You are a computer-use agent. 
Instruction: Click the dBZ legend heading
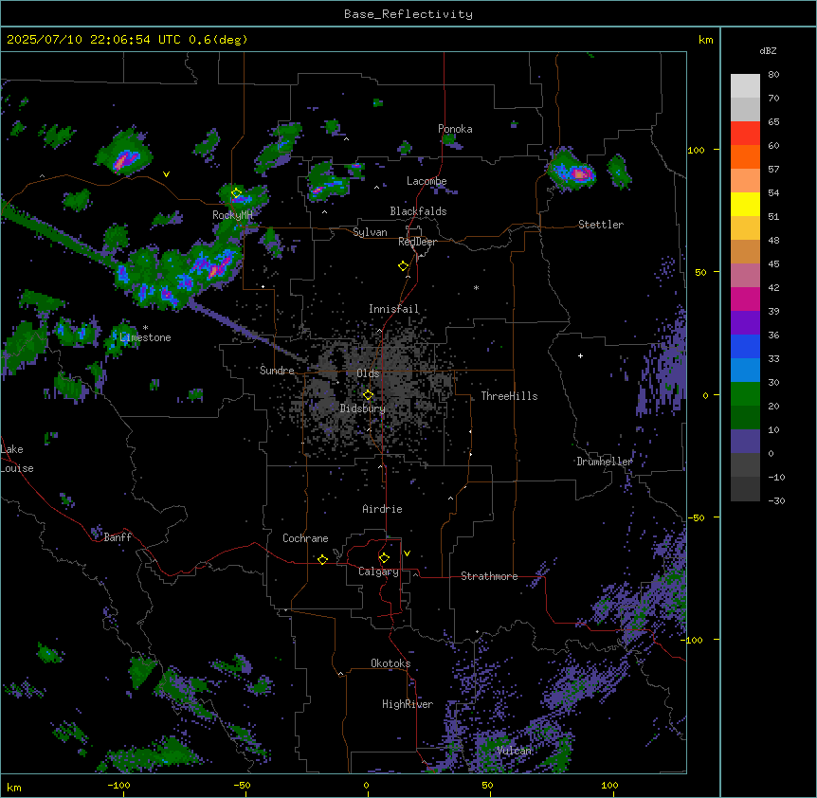(x=768, y=51)
